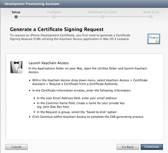The width and height of the screenshot is (168, 153).
Task: Click the Generate a Certificate Signing Request heading
Action: coord(57,29)
